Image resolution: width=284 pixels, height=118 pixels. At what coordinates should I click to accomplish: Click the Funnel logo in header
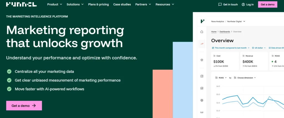coord(21,4)
